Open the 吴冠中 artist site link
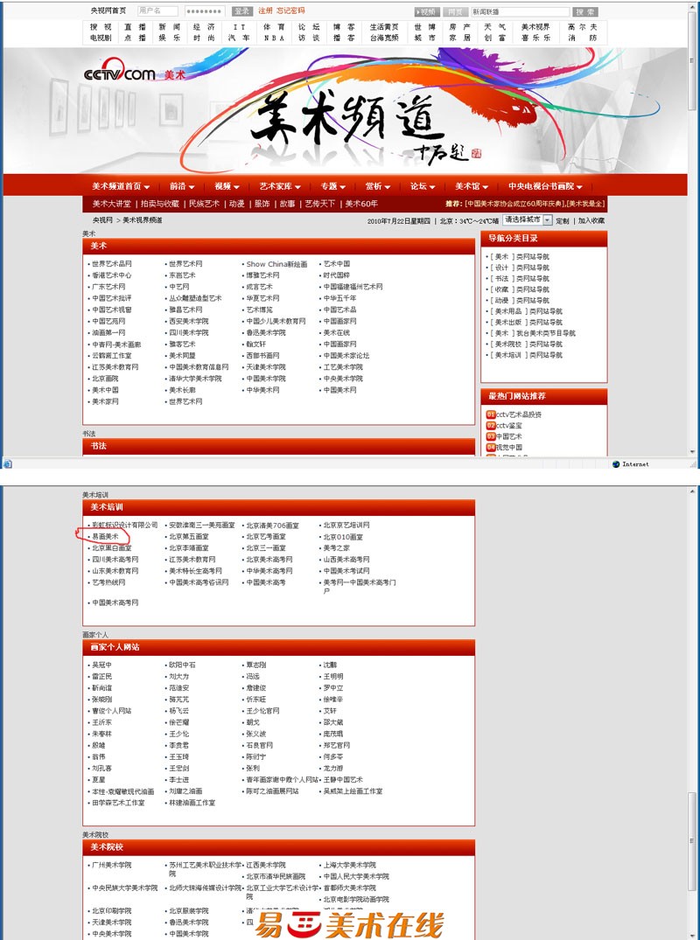 pos(101,665)
